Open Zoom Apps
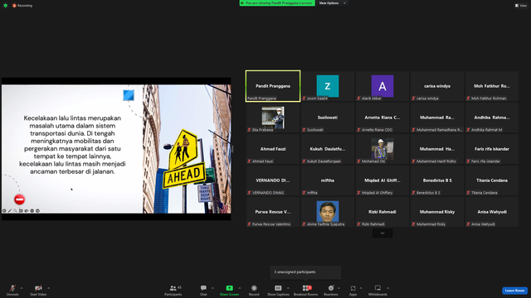This screenshot has width=531, height=298. point(353,290)
